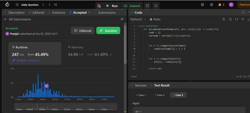Select the Accepted tab
Screen dimensions: 250x113
(x=78, y=12)
